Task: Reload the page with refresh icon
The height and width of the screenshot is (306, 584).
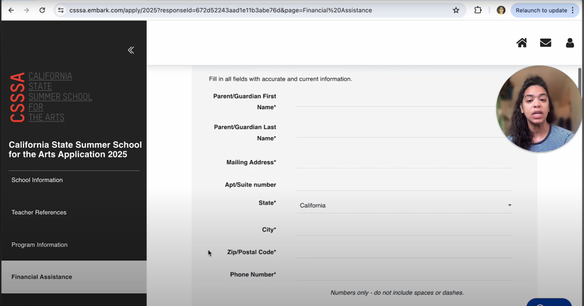Action: (42, 10)
